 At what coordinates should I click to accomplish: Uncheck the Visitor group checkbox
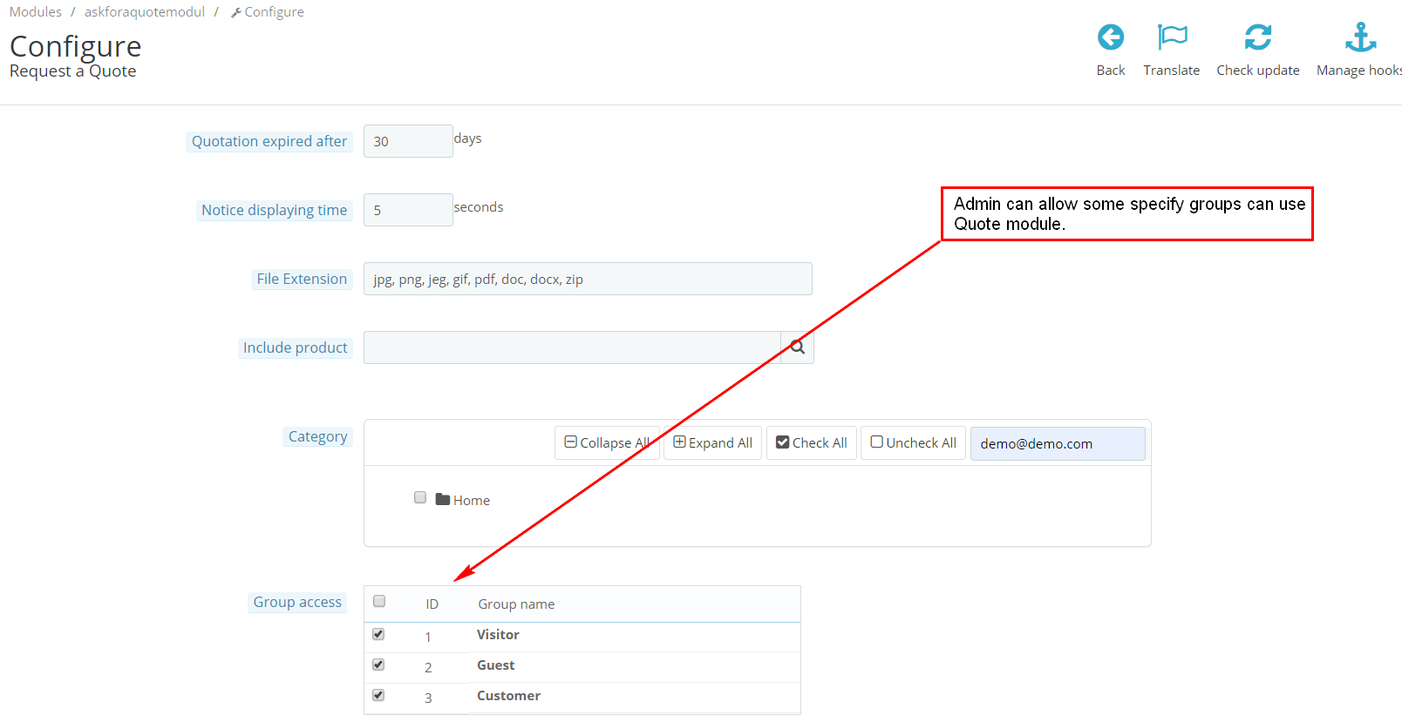pyautogui.click(x=378, y=634)
